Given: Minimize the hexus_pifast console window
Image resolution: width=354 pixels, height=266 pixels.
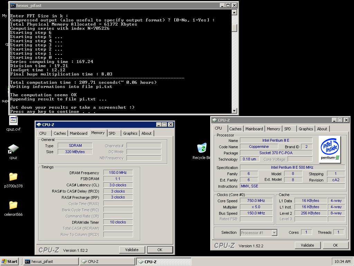Looking at the screenshot, I should (222, 6).
